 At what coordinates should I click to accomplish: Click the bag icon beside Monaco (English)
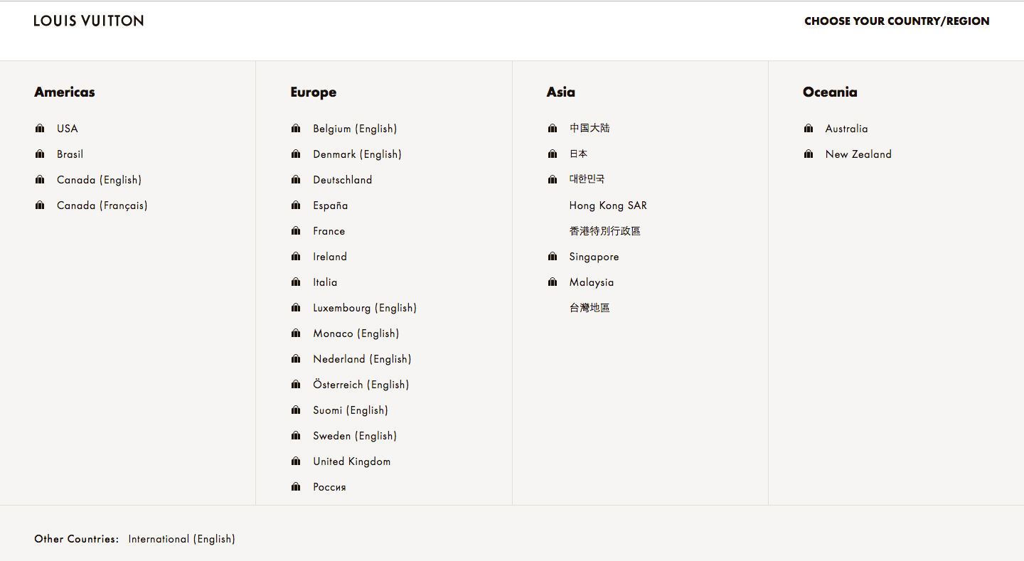(296, 333)
